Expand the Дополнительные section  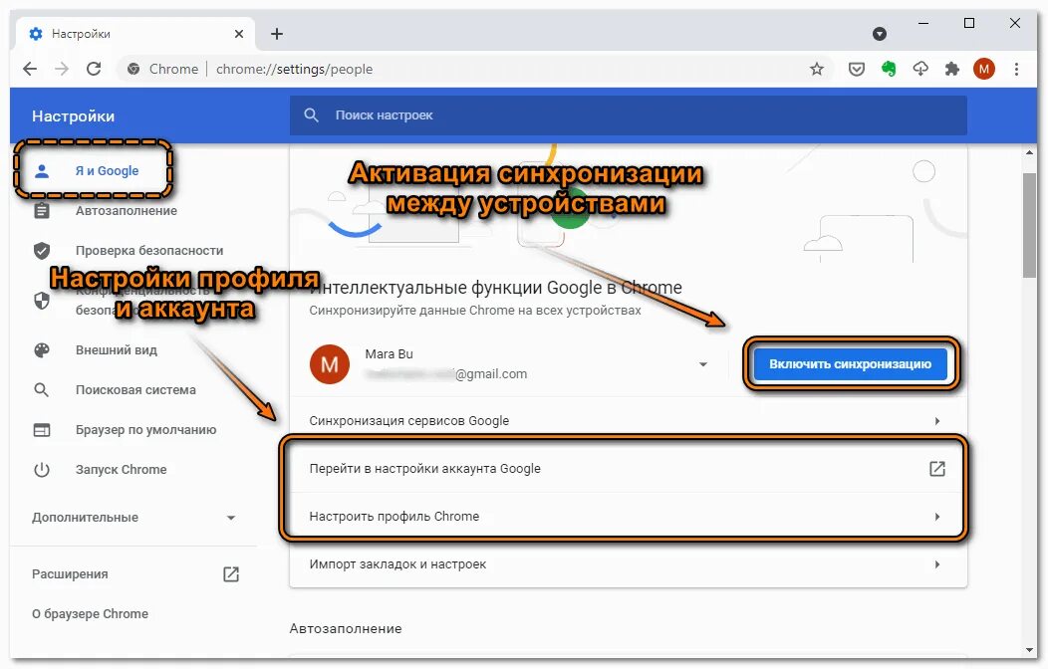coord(133,518)
